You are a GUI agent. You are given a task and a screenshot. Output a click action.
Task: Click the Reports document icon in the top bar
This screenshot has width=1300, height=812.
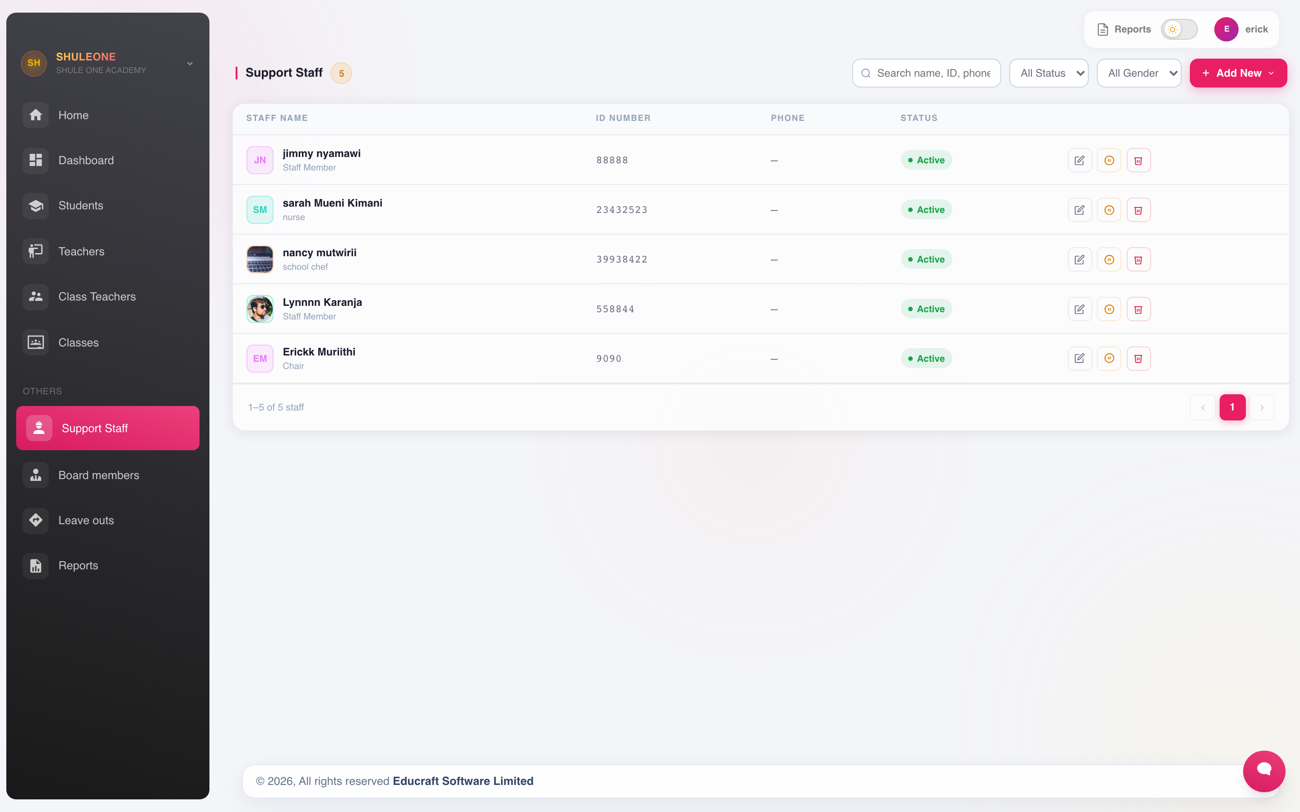[1103, 29]
